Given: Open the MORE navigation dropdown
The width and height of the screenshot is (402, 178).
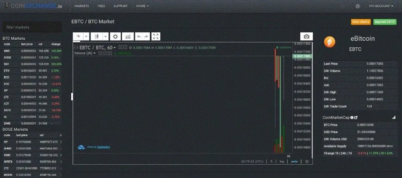Looking at the screenshot, I should click(142, 6).
